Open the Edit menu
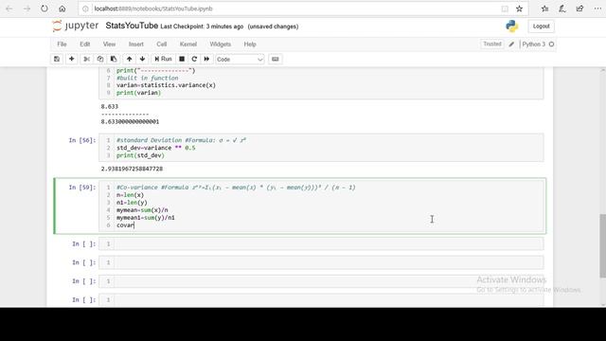 85,45
